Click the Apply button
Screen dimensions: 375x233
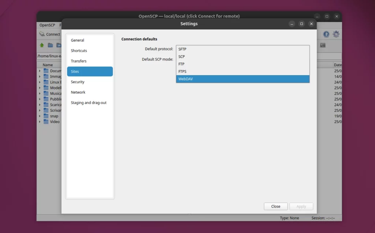pyautogui.click(x=301, y=207)
